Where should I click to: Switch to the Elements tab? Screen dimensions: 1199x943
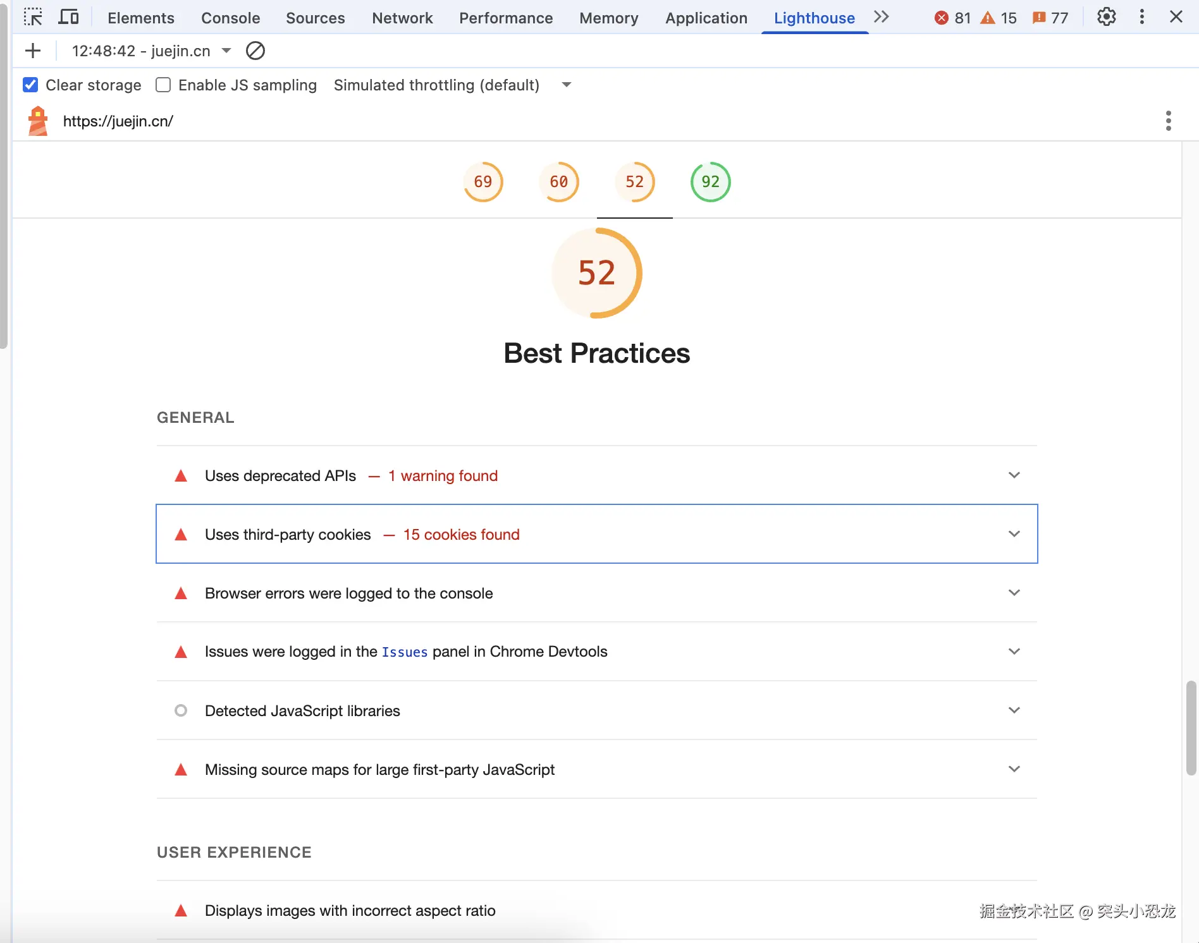click(x=141, y=18)
